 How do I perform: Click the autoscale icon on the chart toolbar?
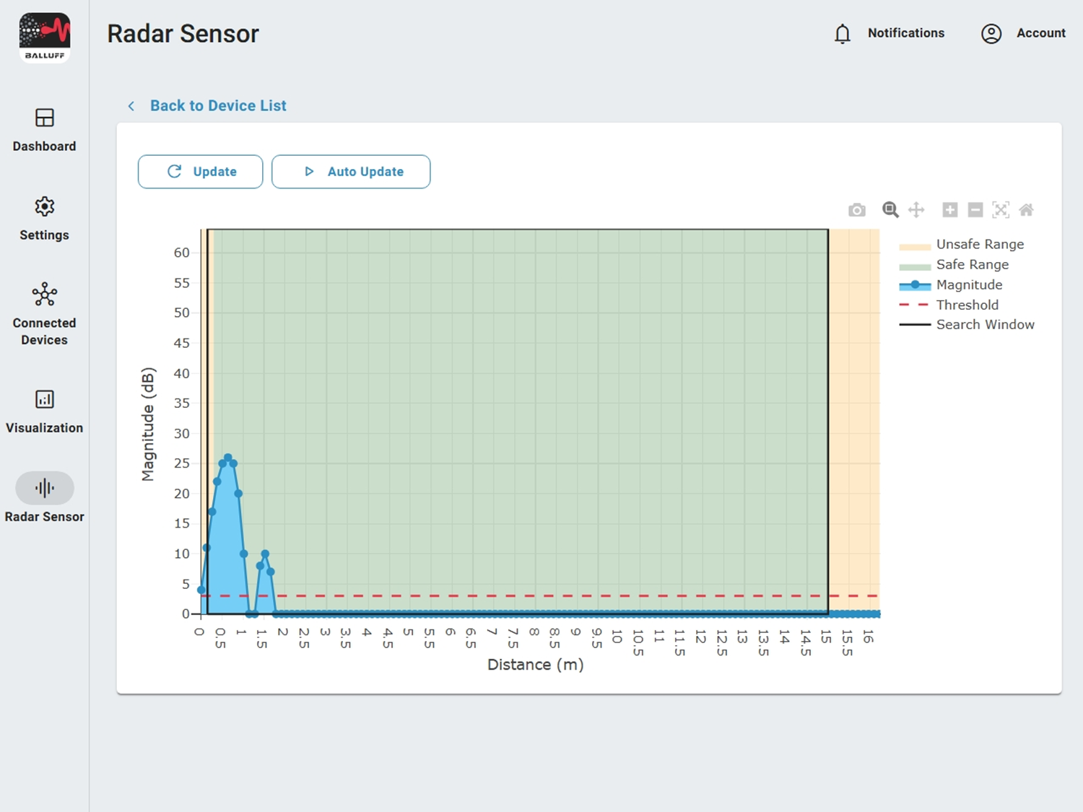(1001, 209)
